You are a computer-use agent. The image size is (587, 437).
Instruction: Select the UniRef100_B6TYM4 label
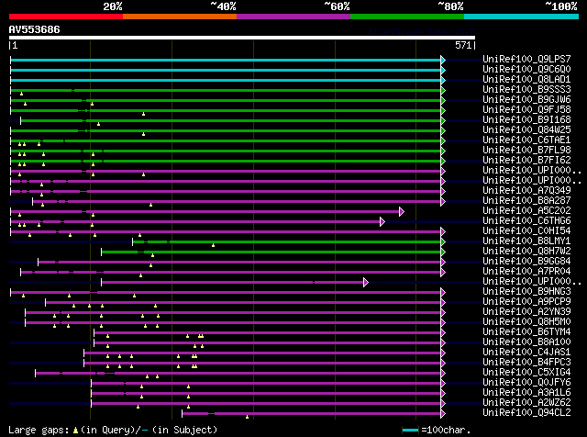tap(526, 332)
